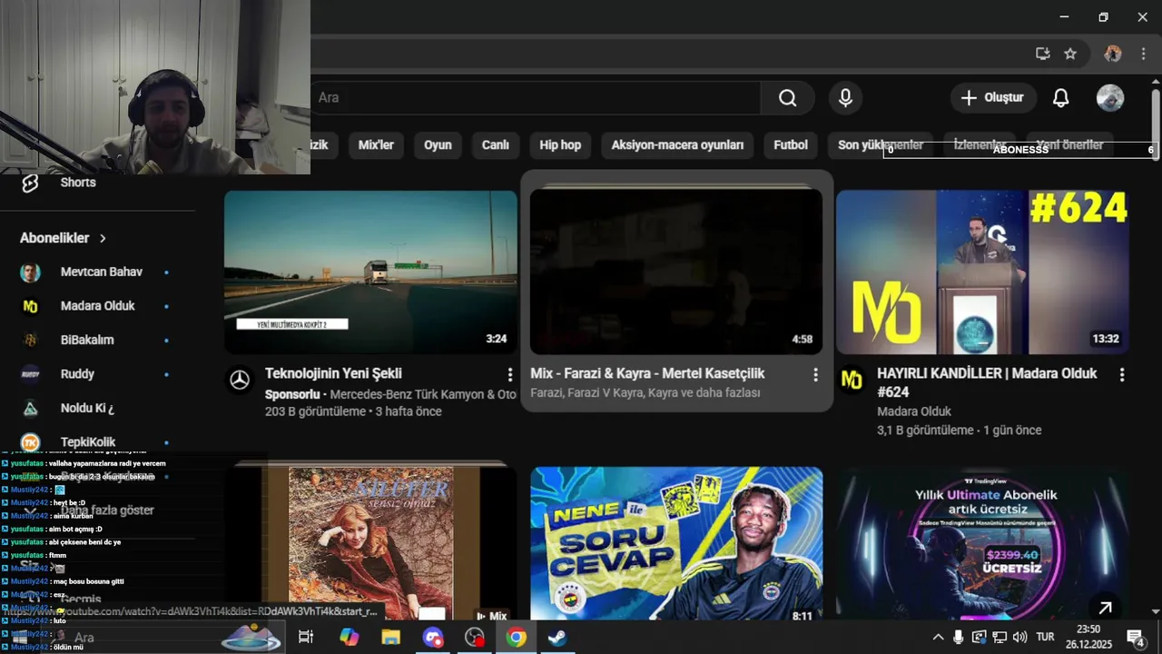
Task: Click the YouTube search magnifier button
Action: pyautogui.click(x=787, y=97)
